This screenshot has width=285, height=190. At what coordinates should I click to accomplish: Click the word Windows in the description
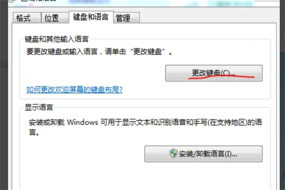pos(82,122)
